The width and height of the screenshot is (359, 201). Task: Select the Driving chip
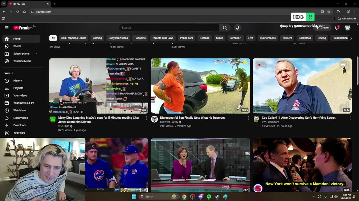(x=322, y=38)
